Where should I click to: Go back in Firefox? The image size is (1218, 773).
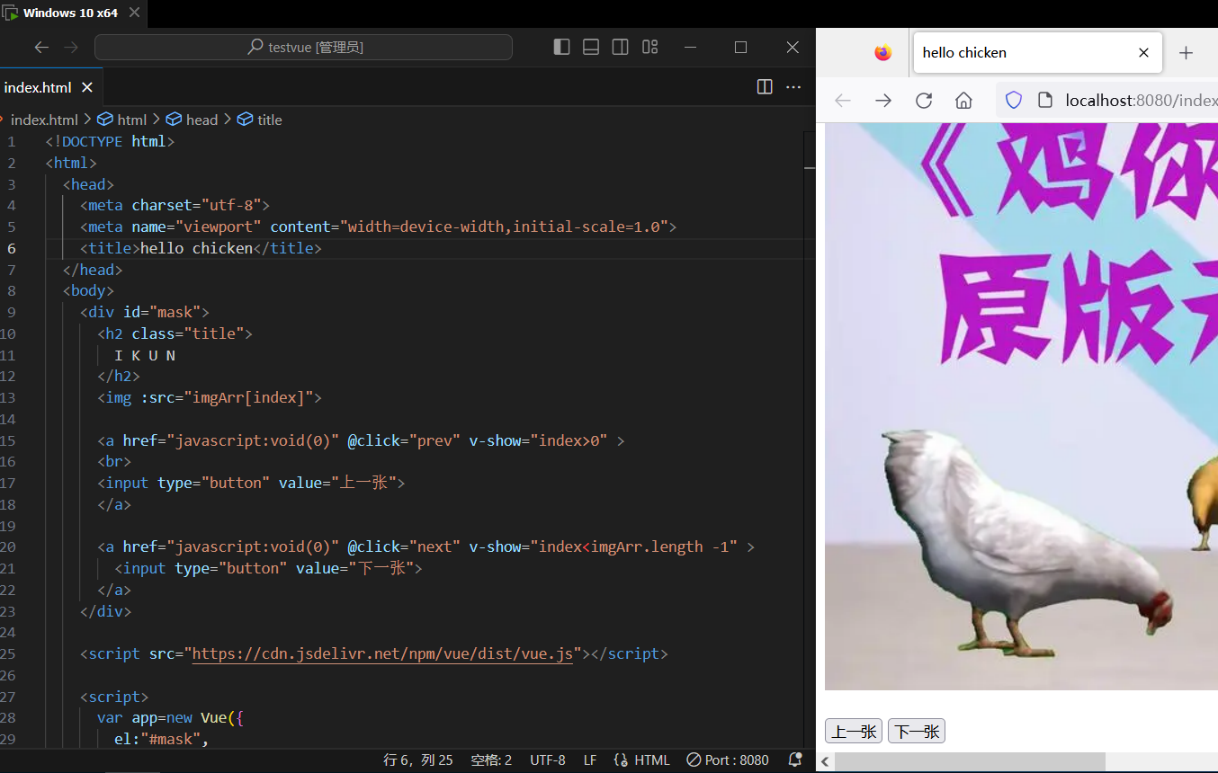pos(843,100)
